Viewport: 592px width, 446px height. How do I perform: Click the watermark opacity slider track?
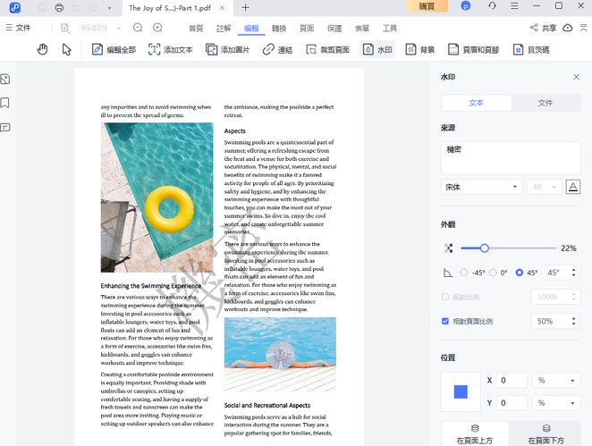(x=519, y=248)
